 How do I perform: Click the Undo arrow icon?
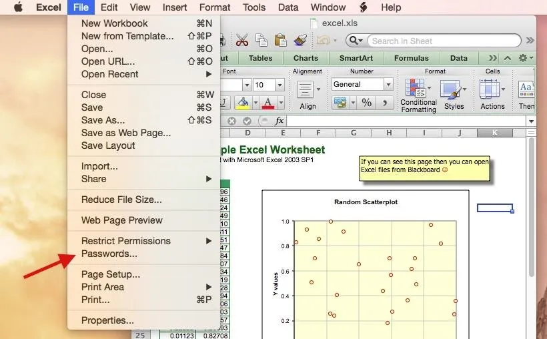pyautogui.click(x=324, y=41)
